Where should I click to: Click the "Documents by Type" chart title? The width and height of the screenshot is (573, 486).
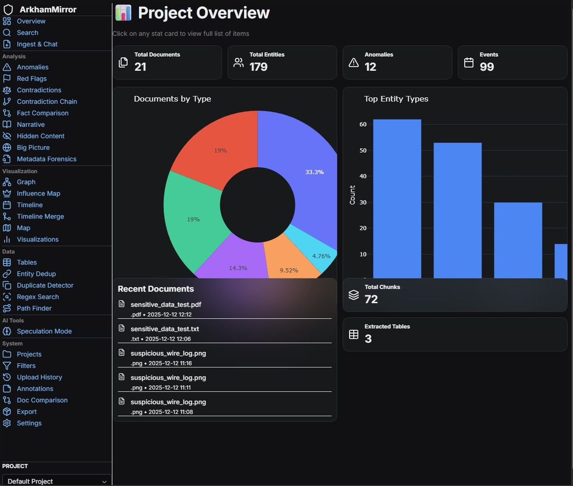click(172, 99)
